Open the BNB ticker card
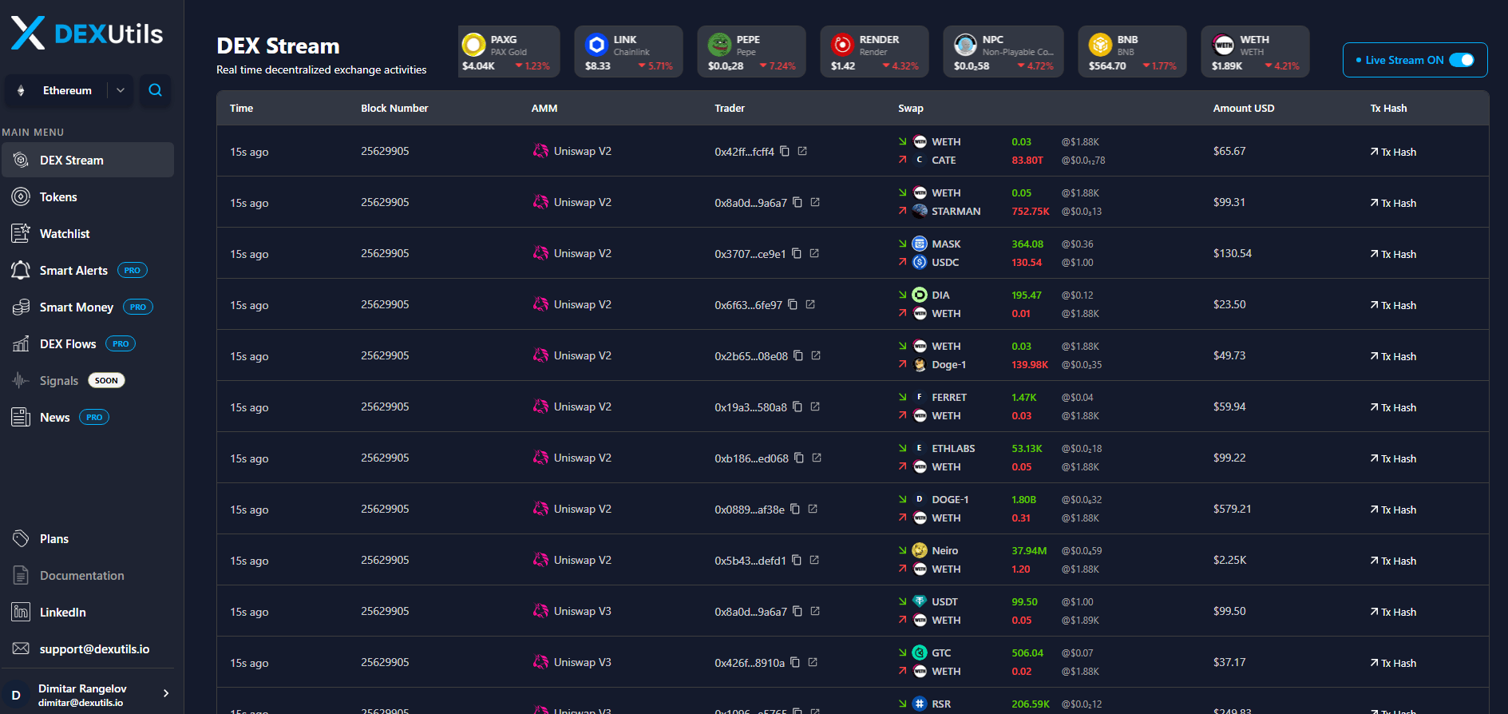This screenshot has height=714, width=1508. (1132, 52)
